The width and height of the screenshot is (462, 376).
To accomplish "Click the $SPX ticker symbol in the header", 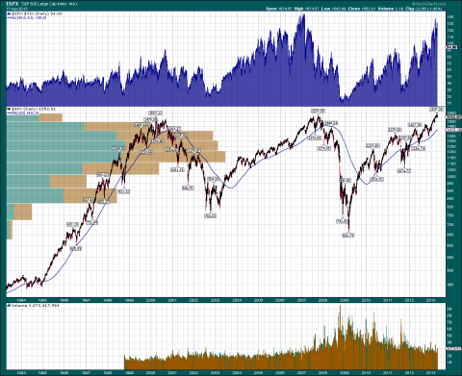I will click(x=13, y=4).
